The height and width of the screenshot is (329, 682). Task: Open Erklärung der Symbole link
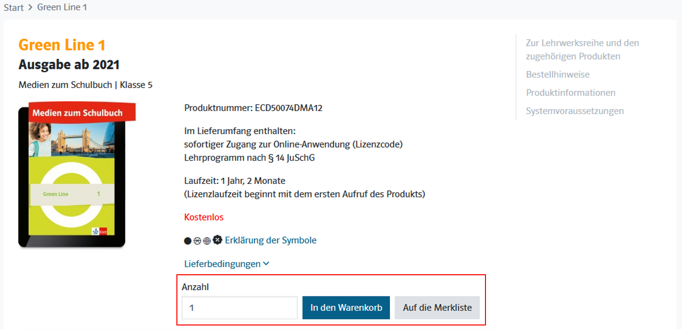[x=270, y=240]
